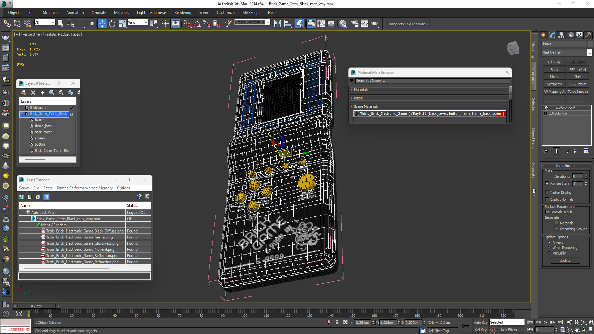The image size is (594, 334).
Task: Open the Render Setup teapot icon
Action: point(355,24)
